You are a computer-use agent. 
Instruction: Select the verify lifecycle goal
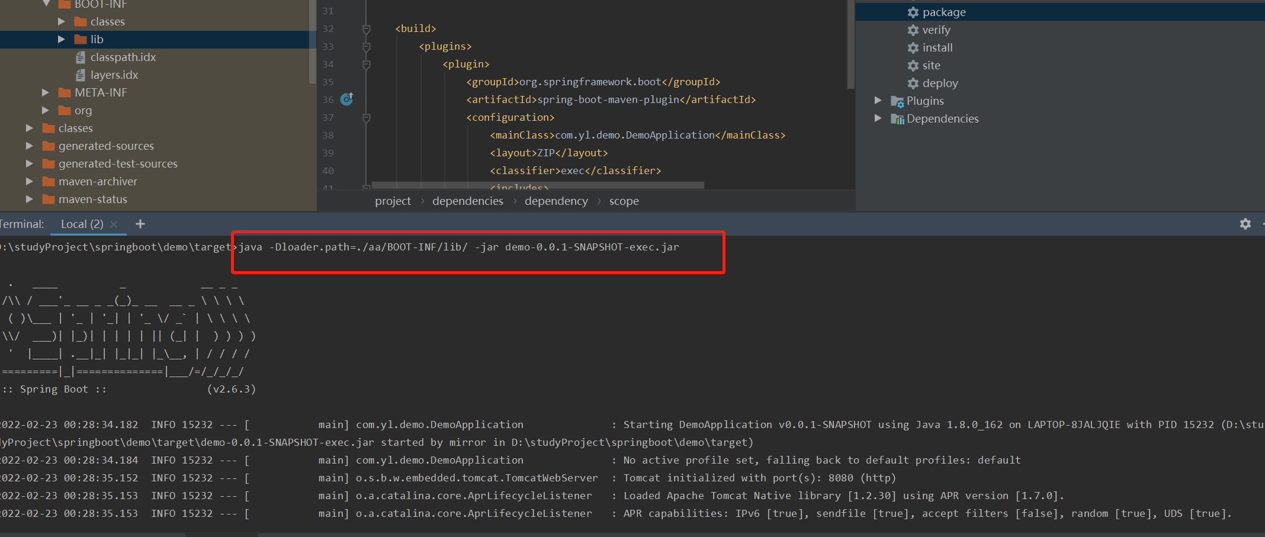coord(936,30)
